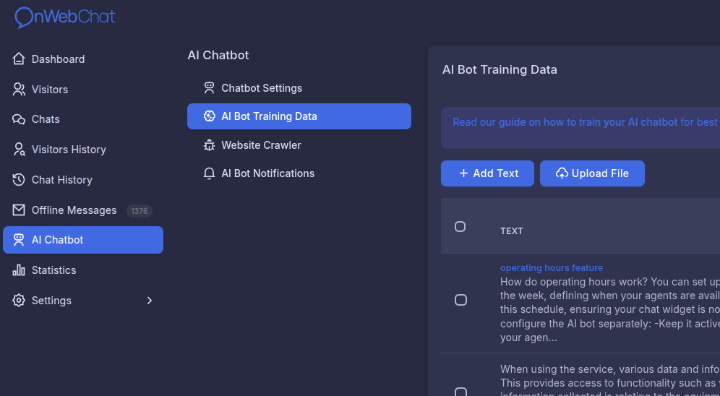Click the Statistics bar chart icon

[19, 270]
